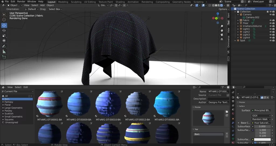Expand the Spot item in outliner
This screenshot has height=146, width=276.
235,41
